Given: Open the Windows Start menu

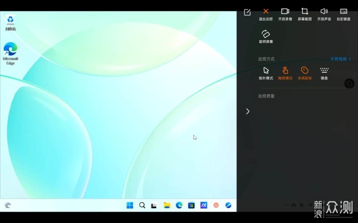Looking at the screenshot, I should 130,205.
